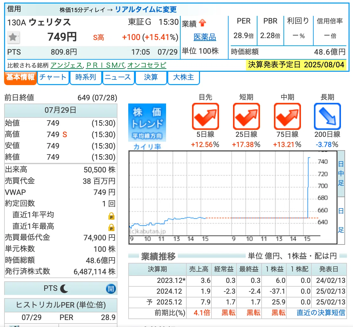
Task: Click the PER value 28.9倍
Action: click(x=243, y=36)
